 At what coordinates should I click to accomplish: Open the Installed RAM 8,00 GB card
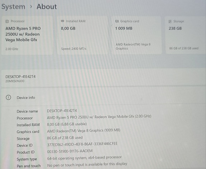pos(82,35)
